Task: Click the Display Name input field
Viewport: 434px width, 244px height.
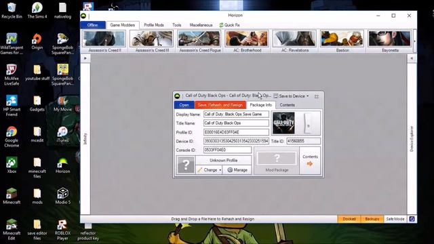Action: 236,114
